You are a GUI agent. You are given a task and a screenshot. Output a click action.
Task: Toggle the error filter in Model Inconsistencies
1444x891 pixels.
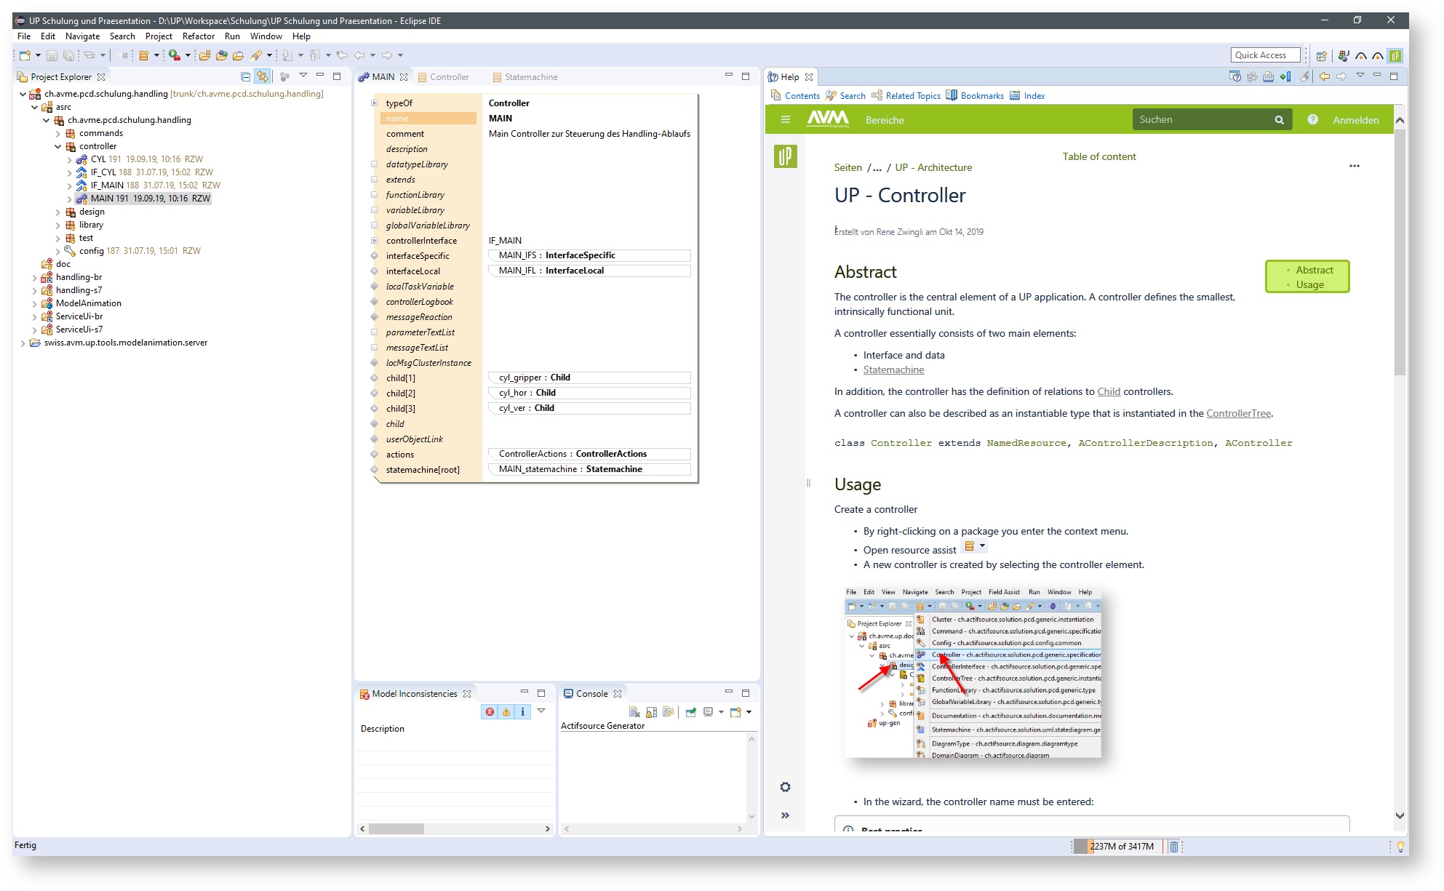pos(490,712)
